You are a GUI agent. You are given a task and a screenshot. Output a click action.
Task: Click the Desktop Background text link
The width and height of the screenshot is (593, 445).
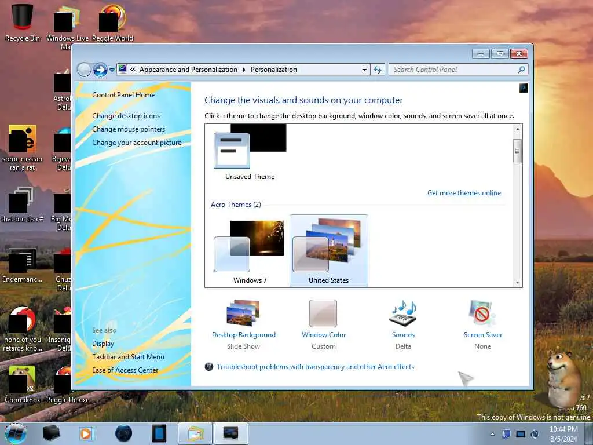(x=244, y=335)
